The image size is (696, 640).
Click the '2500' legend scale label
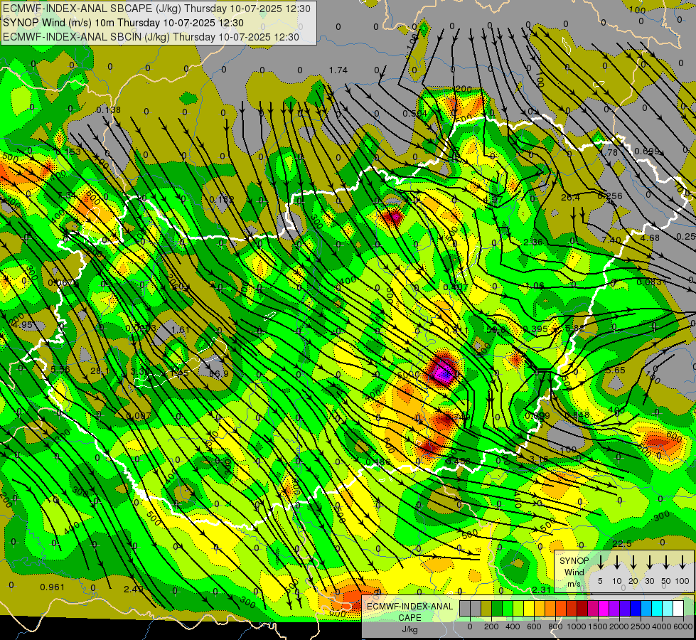point(641,626)
